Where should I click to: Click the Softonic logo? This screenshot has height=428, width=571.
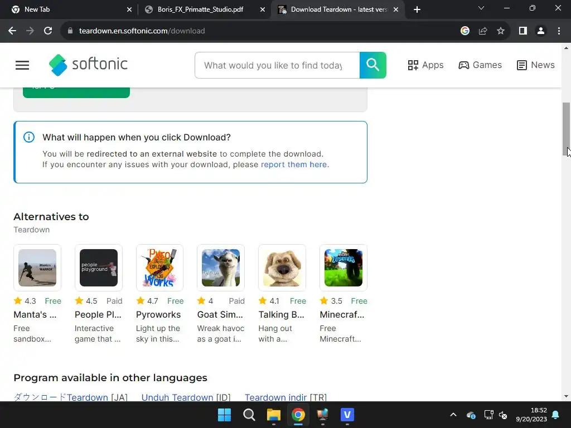coord(88,65)
